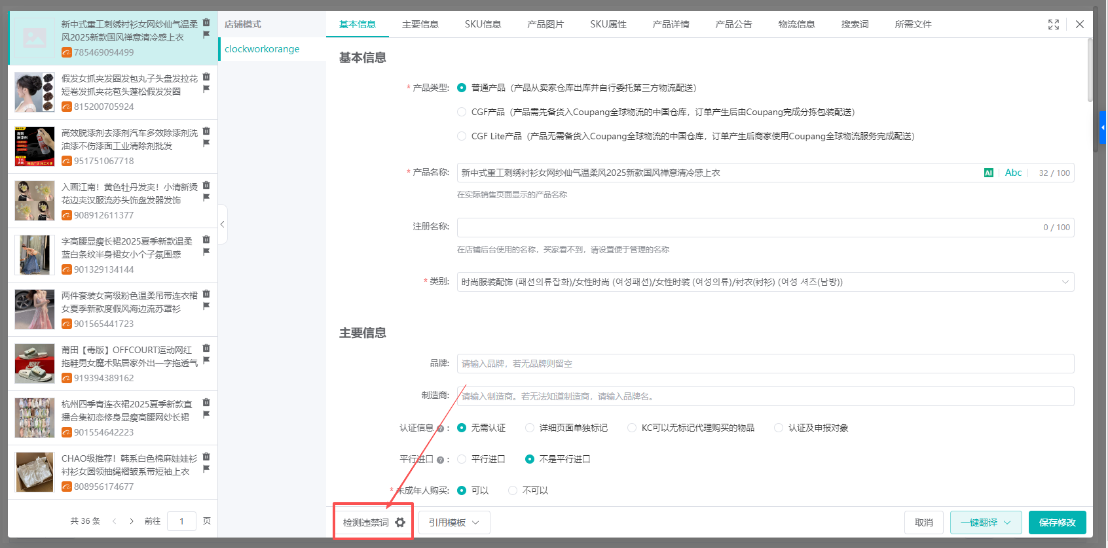Click the 注册名称 input field

pos(766,228)
